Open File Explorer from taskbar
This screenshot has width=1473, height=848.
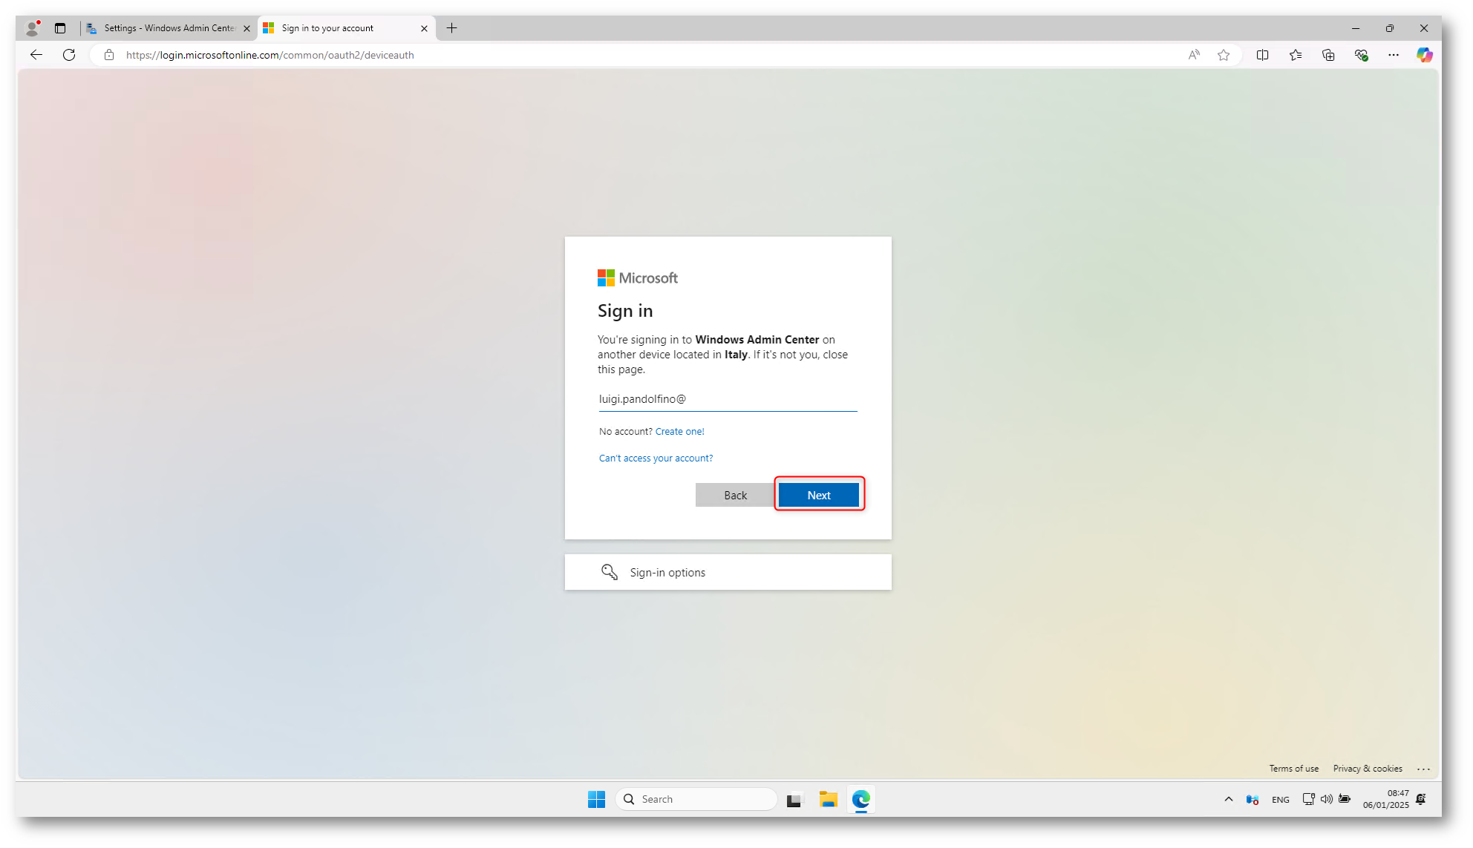[828, 799]
